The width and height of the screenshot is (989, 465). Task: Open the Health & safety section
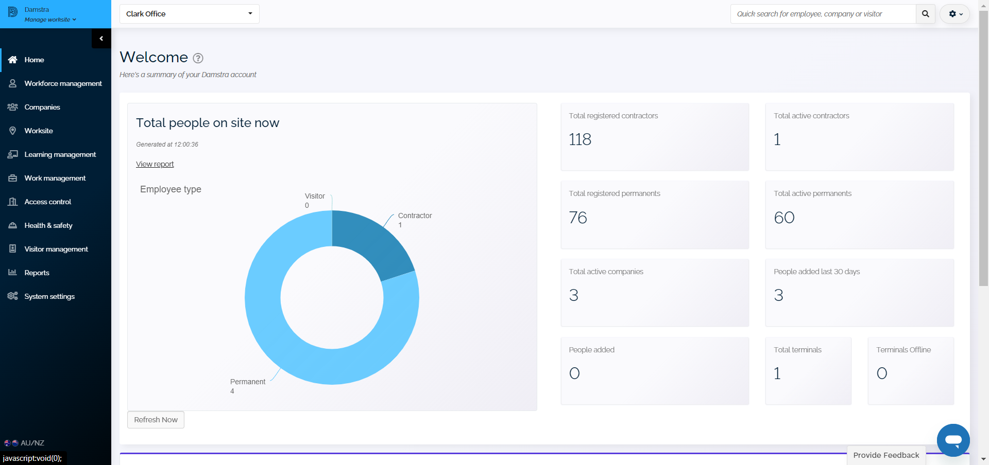pyautogui.click(x=48, y=225)
